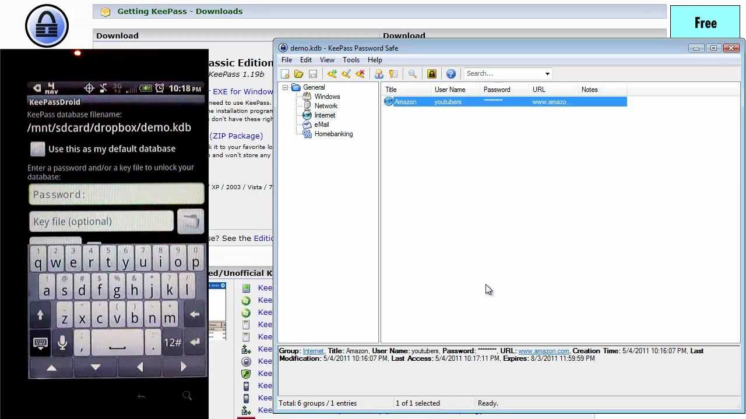Select the eMail group in tree
The height and width of the screenshot is (419, 746).
[x=322, y=125]
